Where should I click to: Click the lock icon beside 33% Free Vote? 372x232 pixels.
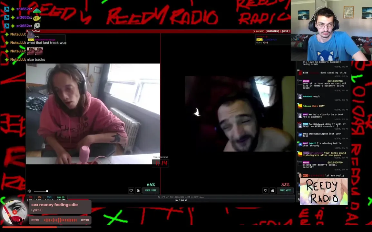[x=273, y=190]
